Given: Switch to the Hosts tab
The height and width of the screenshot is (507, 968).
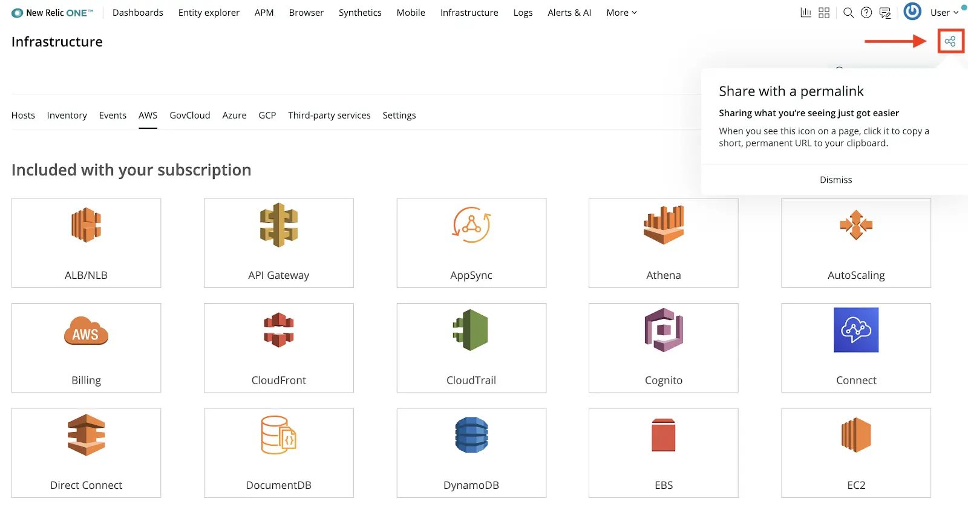Looking at the screenshot, I should click(x=23, y=115).
